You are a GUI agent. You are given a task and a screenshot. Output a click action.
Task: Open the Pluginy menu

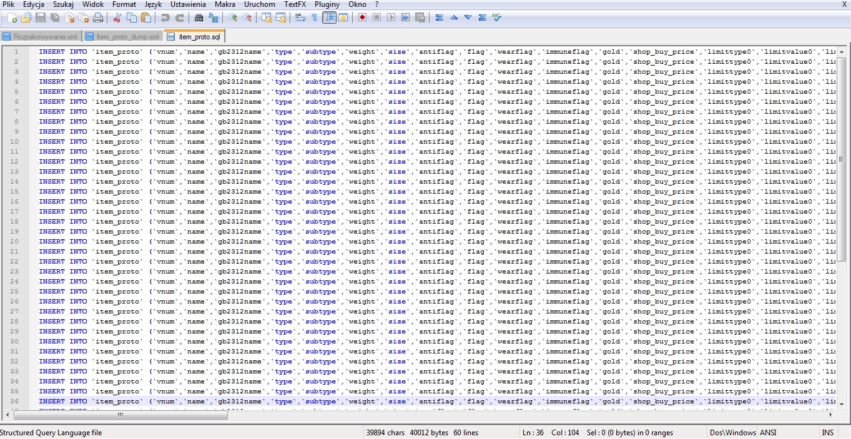click(327, 4)
